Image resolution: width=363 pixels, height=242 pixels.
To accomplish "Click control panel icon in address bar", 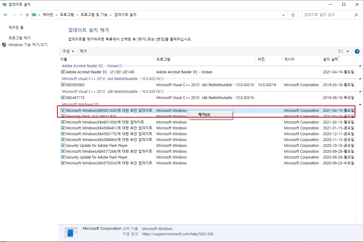I will 34,15.
